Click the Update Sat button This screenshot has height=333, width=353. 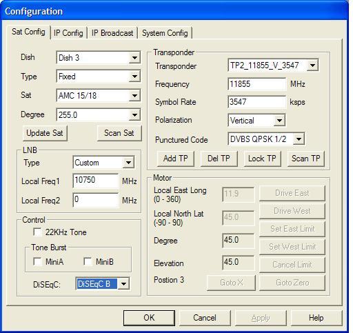(45, 133)
